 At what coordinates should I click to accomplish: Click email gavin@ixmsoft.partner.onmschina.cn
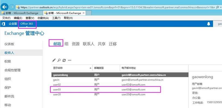pos(142,80)
